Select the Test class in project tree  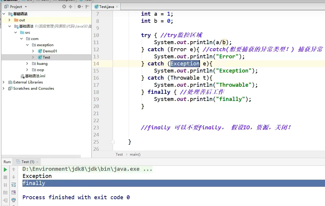point(46,57)
